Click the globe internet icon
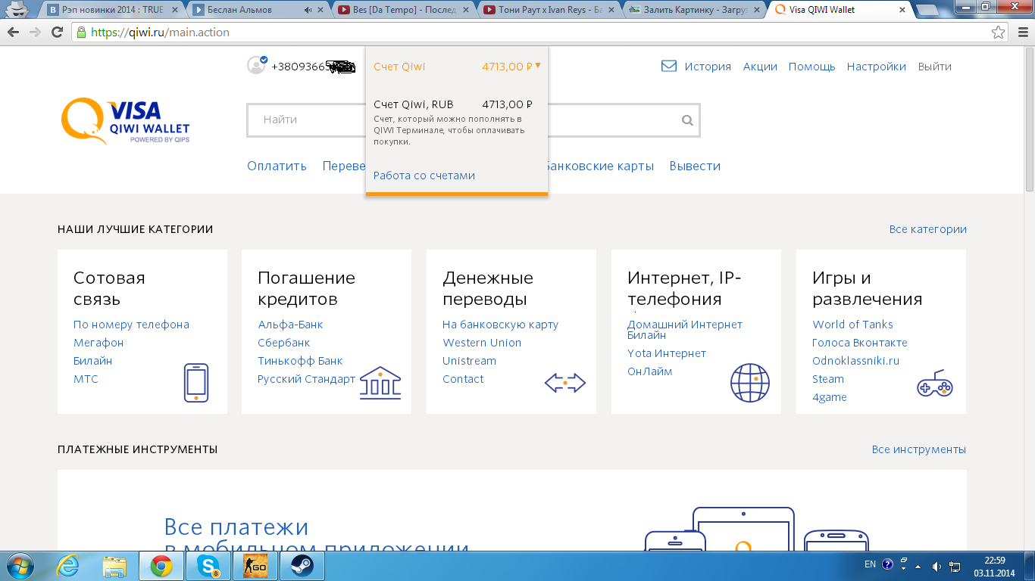Viewport: 1035px width, 581px height. click(x=750, y=383)
